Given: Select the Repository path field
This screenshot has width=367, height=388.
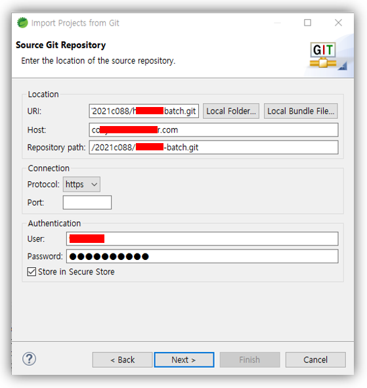Looking at the screenshot, I should coord(213,148).
